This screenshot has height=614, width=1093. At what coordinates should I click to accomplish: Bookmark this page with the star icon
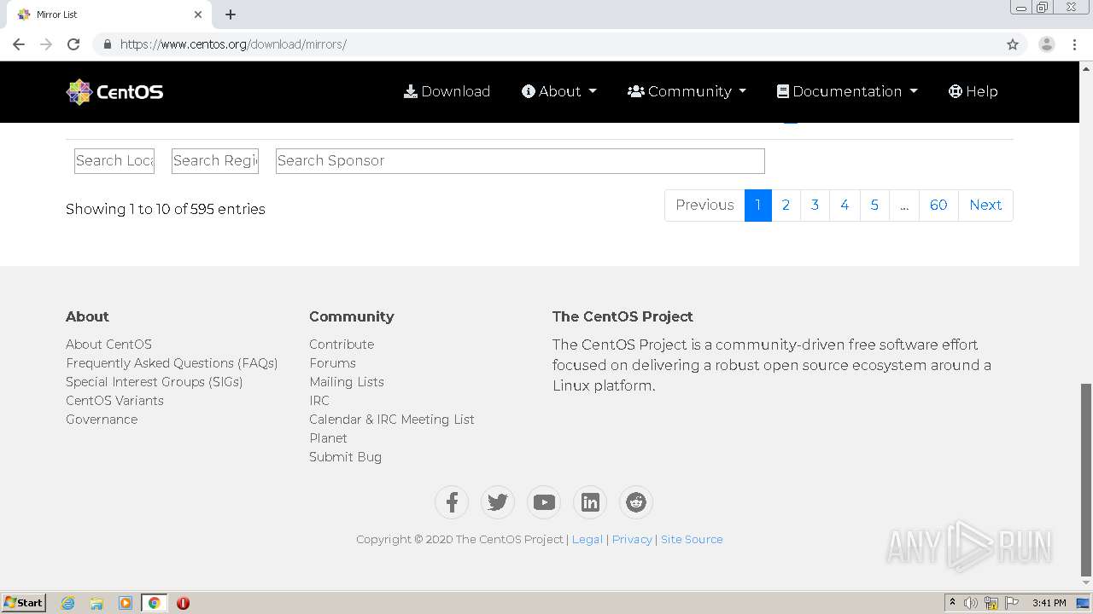(x=1013, y=44)
